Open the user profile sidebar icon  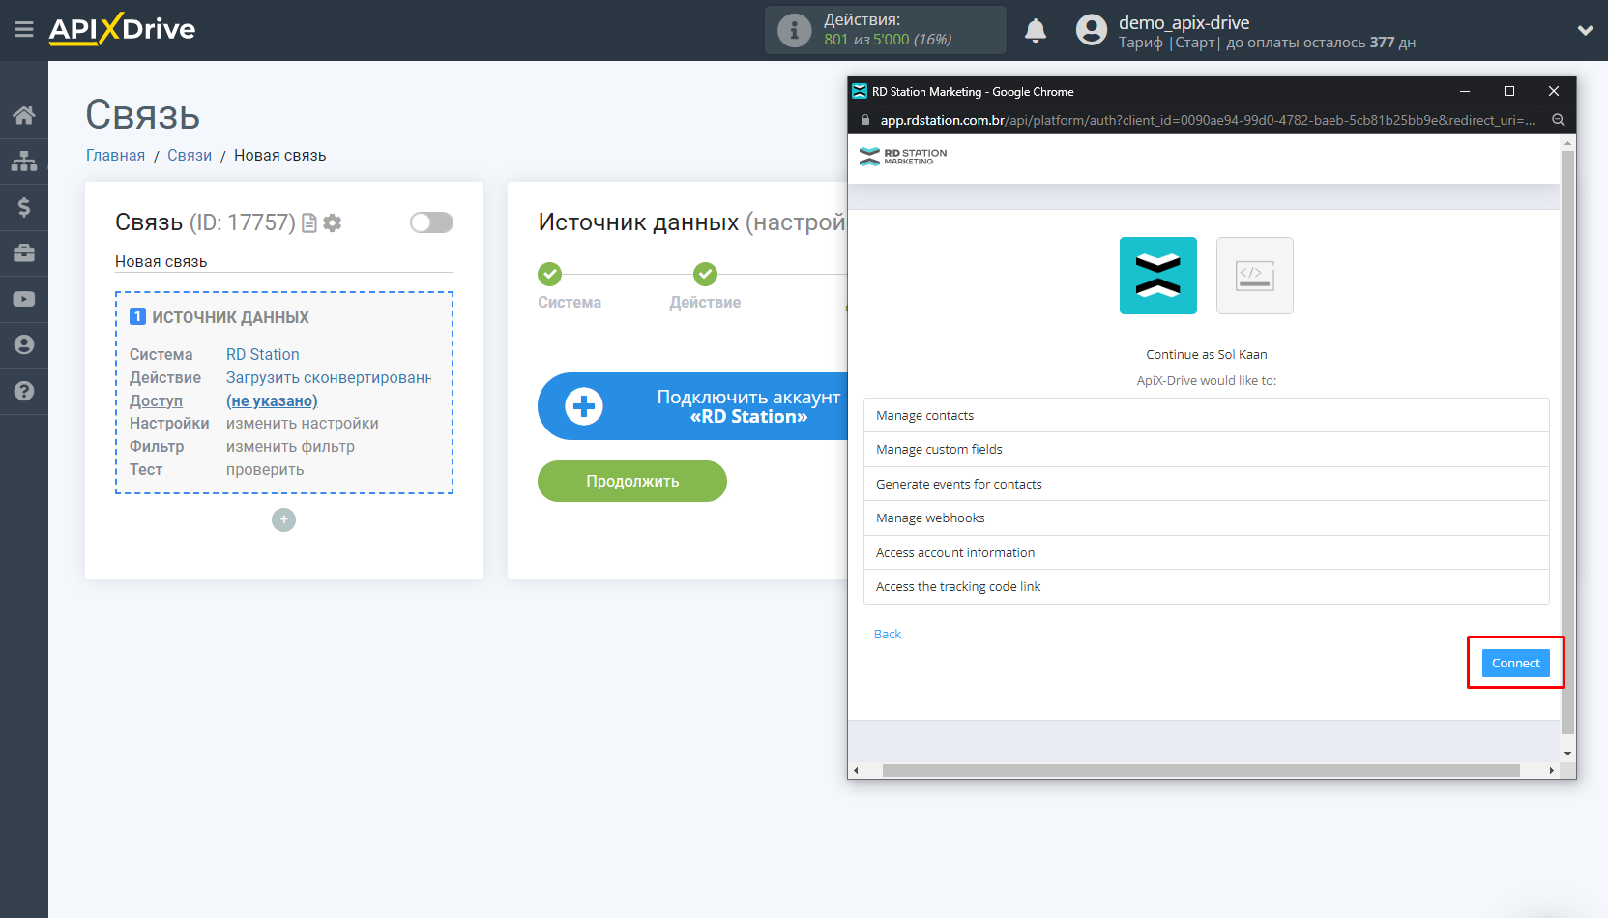point(24,344)
